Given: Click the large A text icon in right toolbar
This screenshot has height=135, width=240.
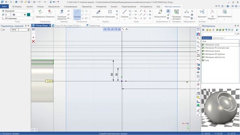Looking at the screenshot, I should coord(198,111).
